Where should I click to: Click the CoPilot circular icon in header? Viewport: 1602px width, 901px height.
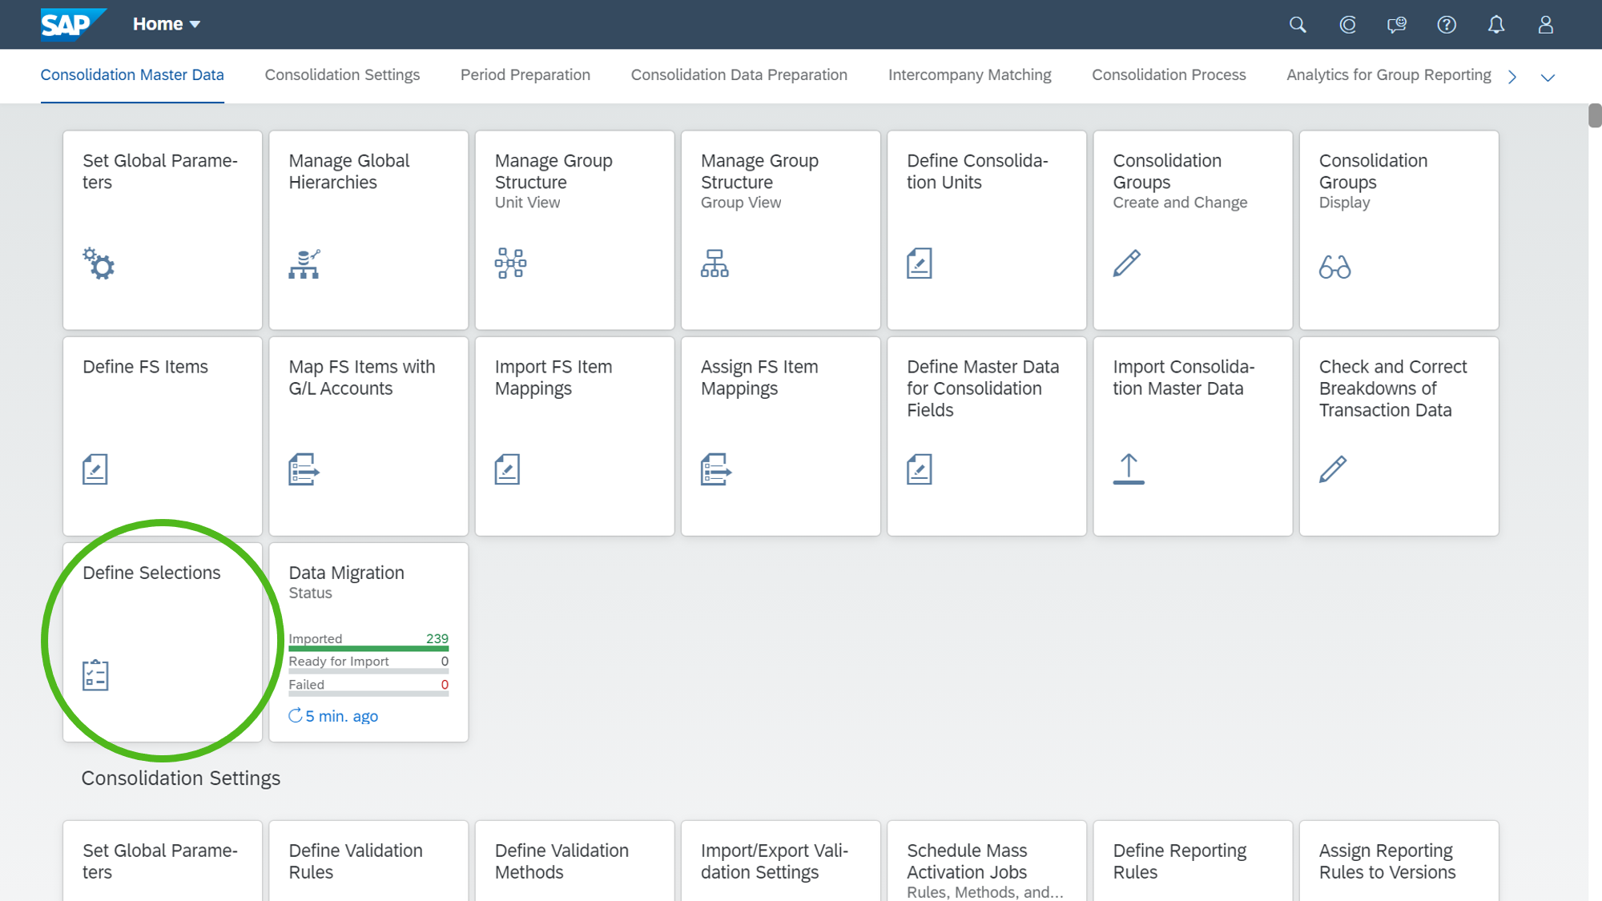(x=1347, y=25)
